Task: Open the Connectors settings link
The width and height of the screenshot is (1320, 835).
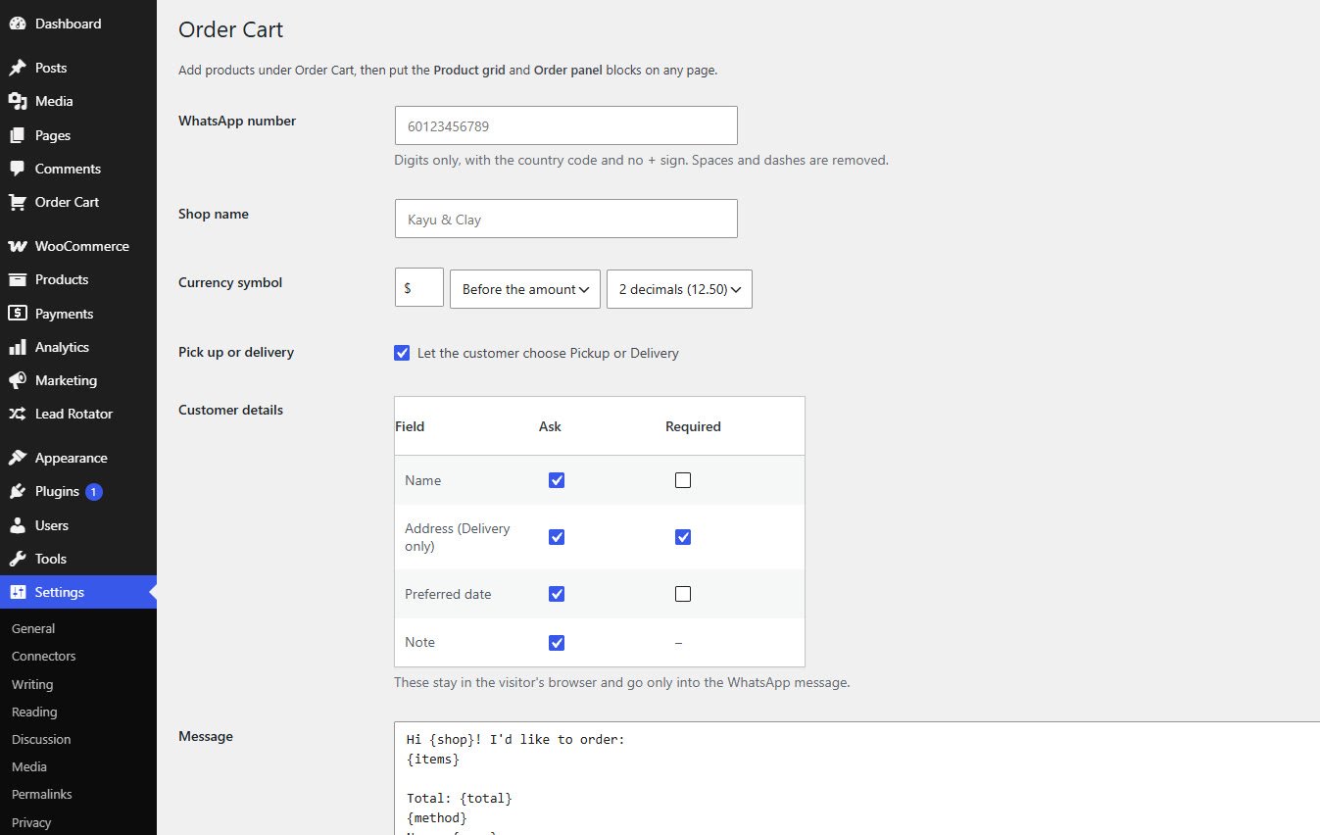Action: click(44, 656)
